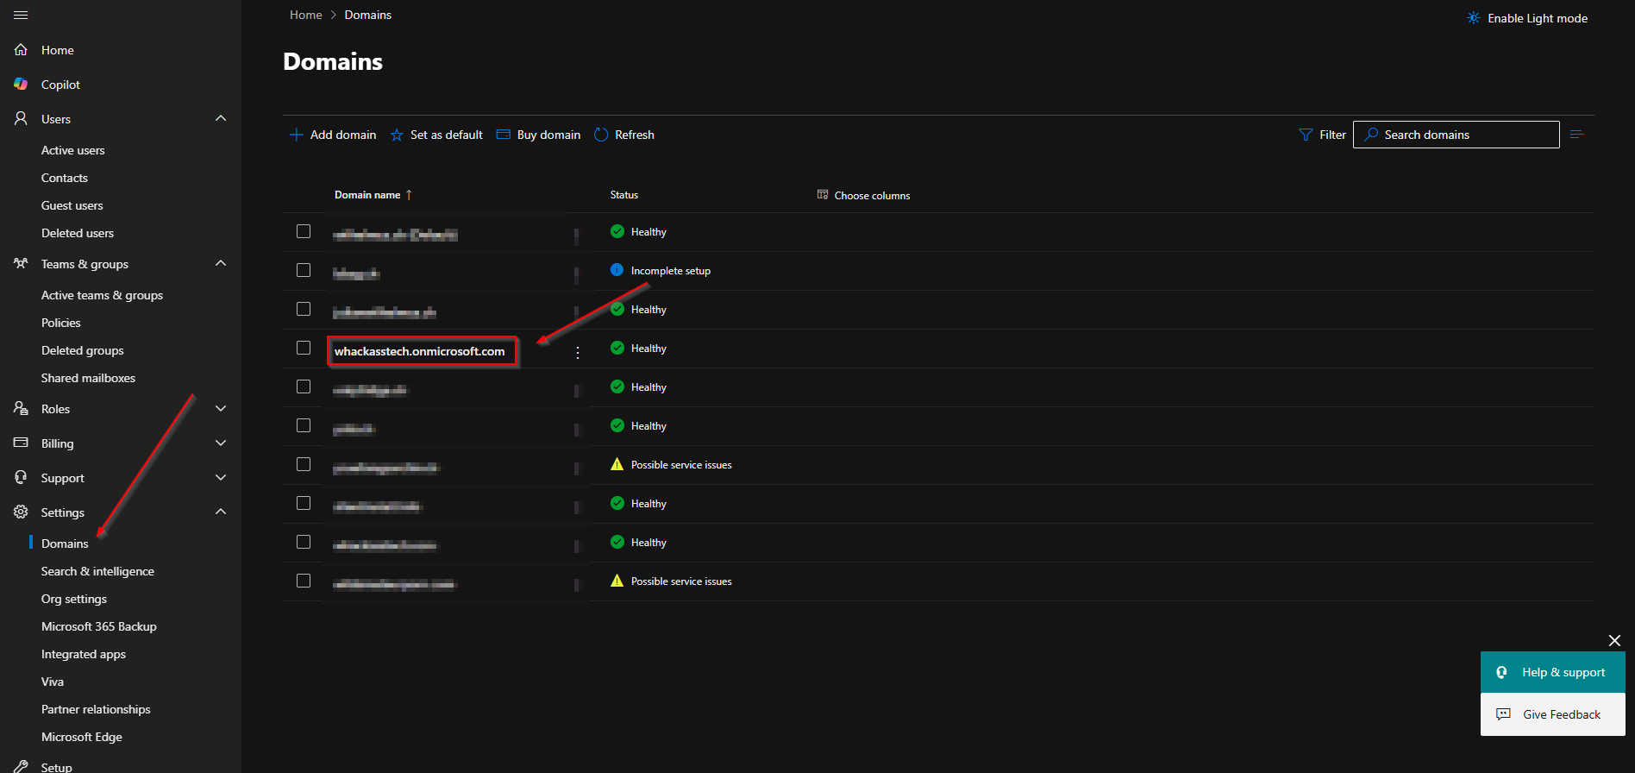Click the Help & support headset icon
The height and width of the screenshot is (773, 1635).
coord(1501,672)
